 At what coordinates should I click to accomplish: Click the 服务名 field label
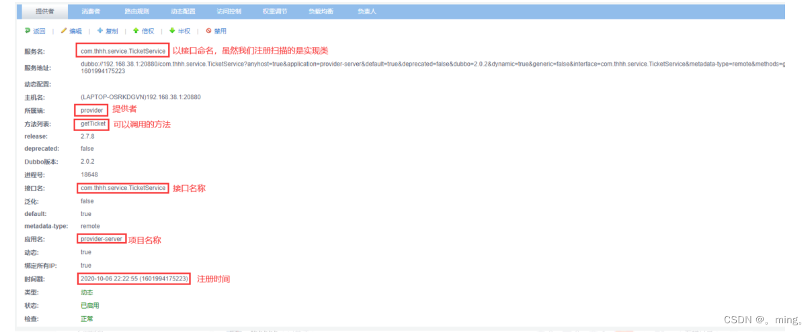pyautogui.click(x=34, y=52)
